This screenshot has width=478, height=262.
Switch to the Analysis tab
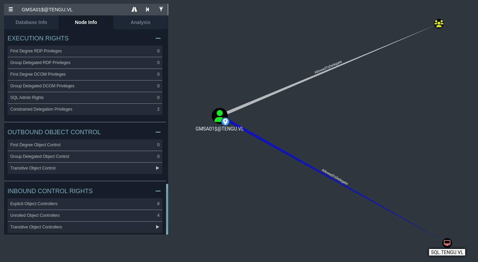point(140,22)
